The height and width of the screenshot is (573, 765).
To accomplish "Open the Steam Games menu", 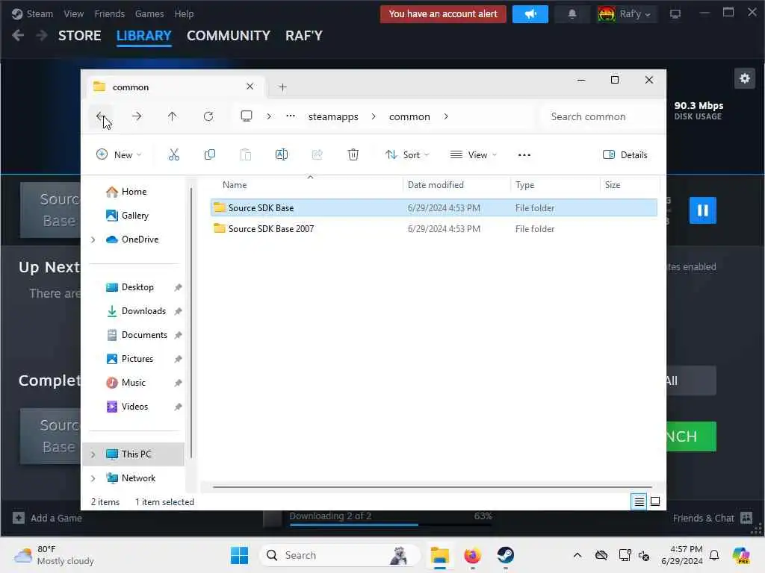I will [149, 14].
